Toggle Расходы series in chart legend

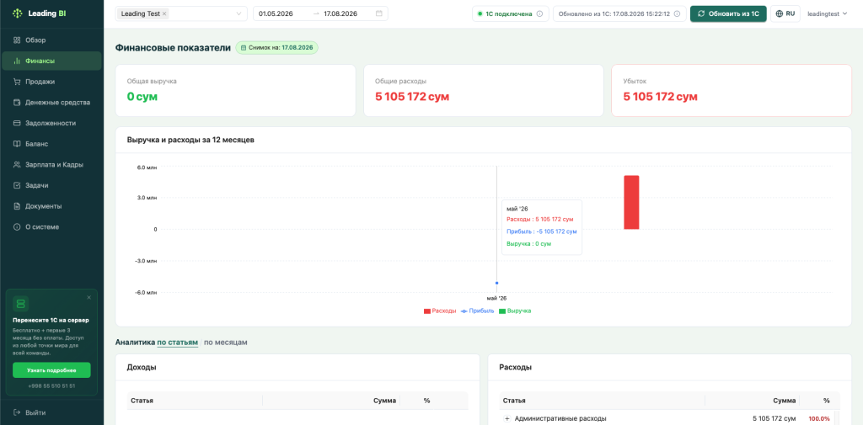(x=440, y=311)
